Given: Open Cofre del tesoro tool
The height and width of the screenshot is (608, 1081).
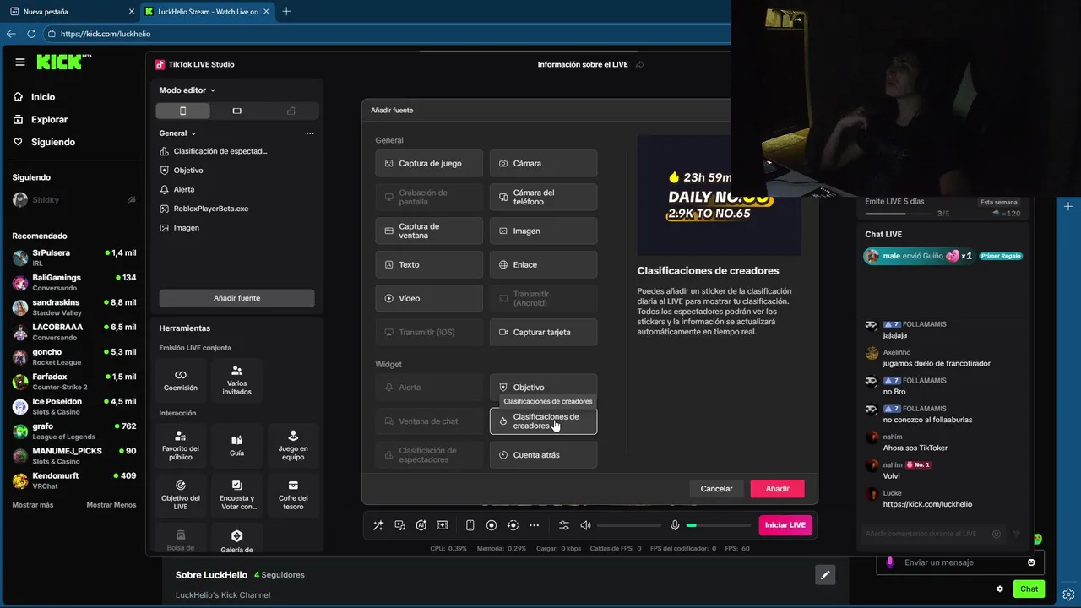Looking at the screenshot, I should point(293,494).
